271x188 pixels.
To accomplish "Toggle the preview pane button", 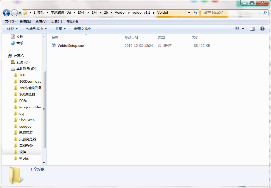I will click(252, 29).
